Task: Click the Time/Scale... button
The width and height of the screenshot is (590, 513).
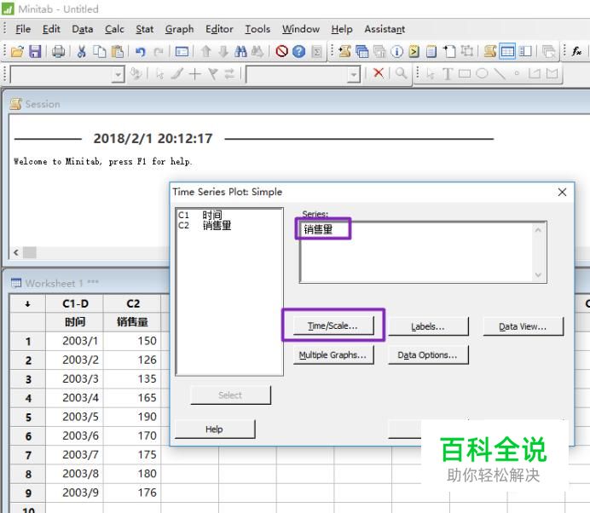Action: point(333,326)
